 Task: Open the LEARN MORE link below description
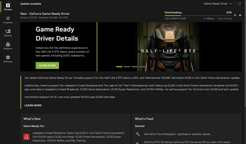point(33,105)
